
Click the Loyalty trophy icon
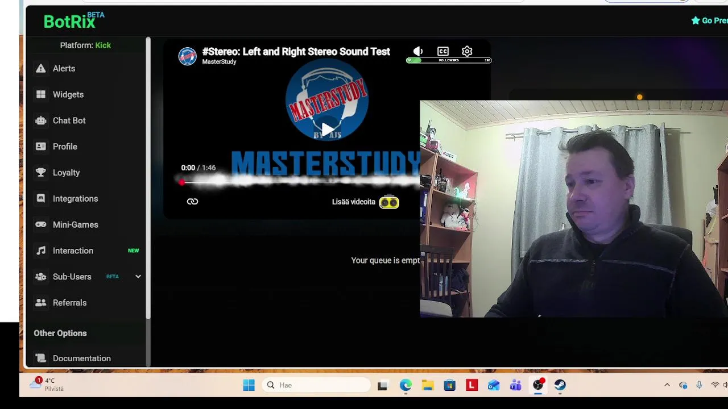[x=41, y=173]
